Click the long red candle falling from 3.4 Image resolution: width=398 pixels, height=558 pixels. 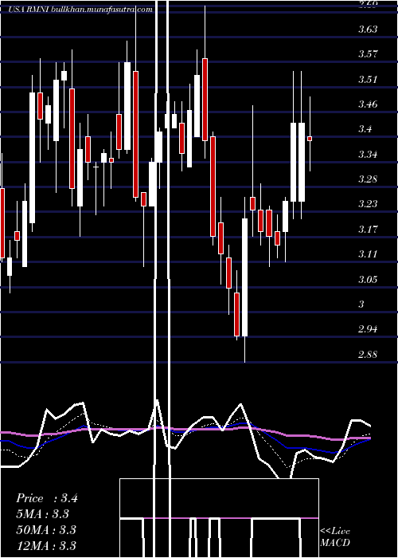pyautogui.click(x=213, y=187)
